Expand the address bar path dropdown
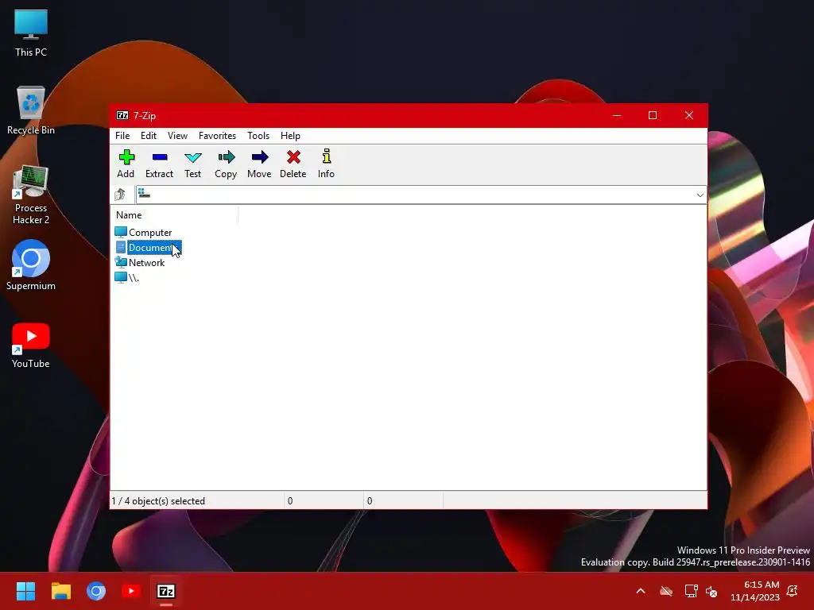This screenshot has height=610, width=814. (700, 195)
